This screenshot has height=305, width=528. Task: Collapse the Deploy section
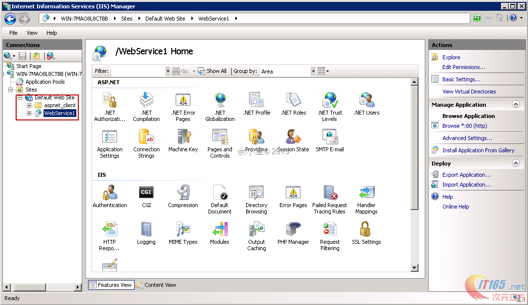(516, 163)
